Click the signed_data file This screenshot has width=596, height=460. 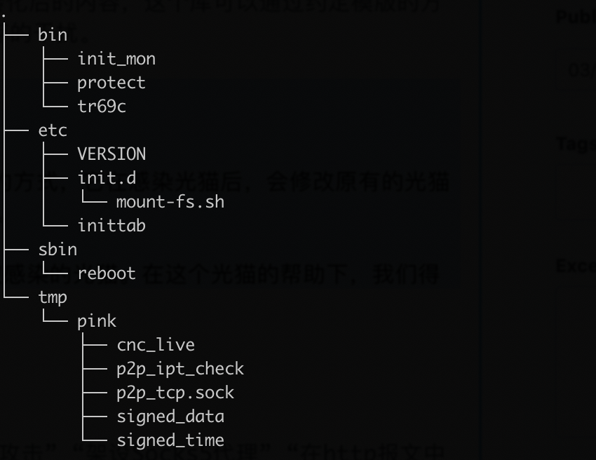(170, 417)
